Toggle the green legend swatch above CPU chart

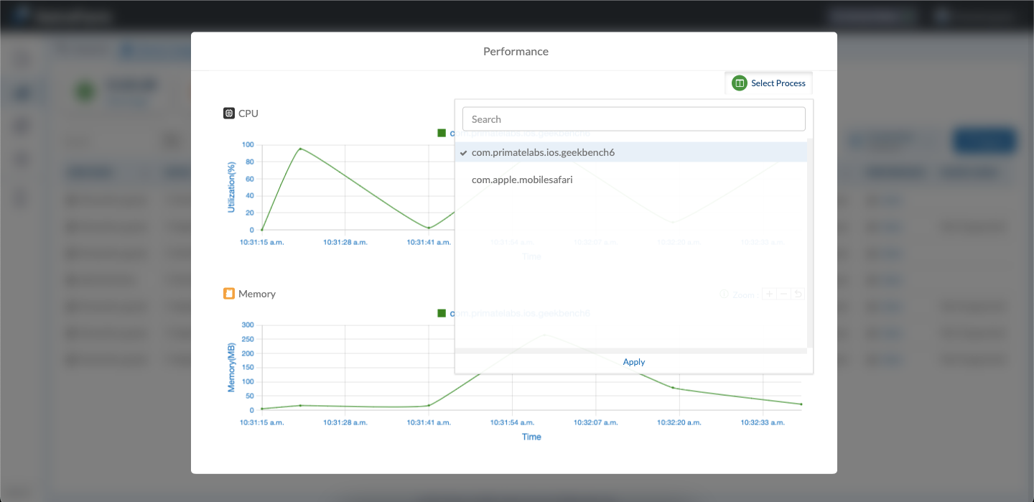pyautogui.click(x=442, y=133)
